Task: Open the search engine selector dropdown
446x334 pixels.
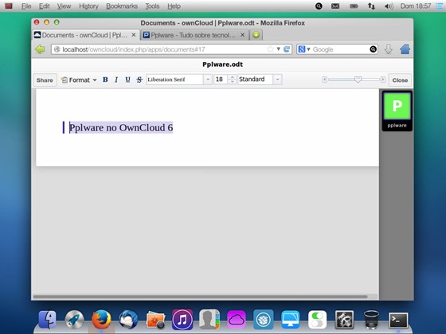Action: (303, 49)
